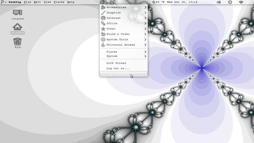Select the Sound & Video menu label
Viewport: 254px width, 143px height.
point(118,34)
